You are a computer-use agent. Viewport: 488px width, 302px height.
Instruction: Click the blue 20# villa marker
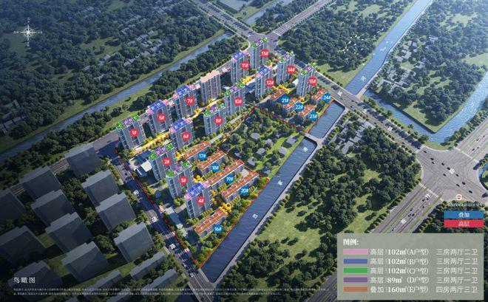coord(245,191)
